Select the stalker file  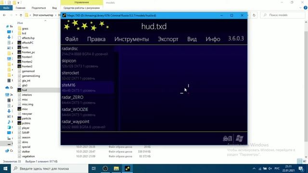(26, 152)
